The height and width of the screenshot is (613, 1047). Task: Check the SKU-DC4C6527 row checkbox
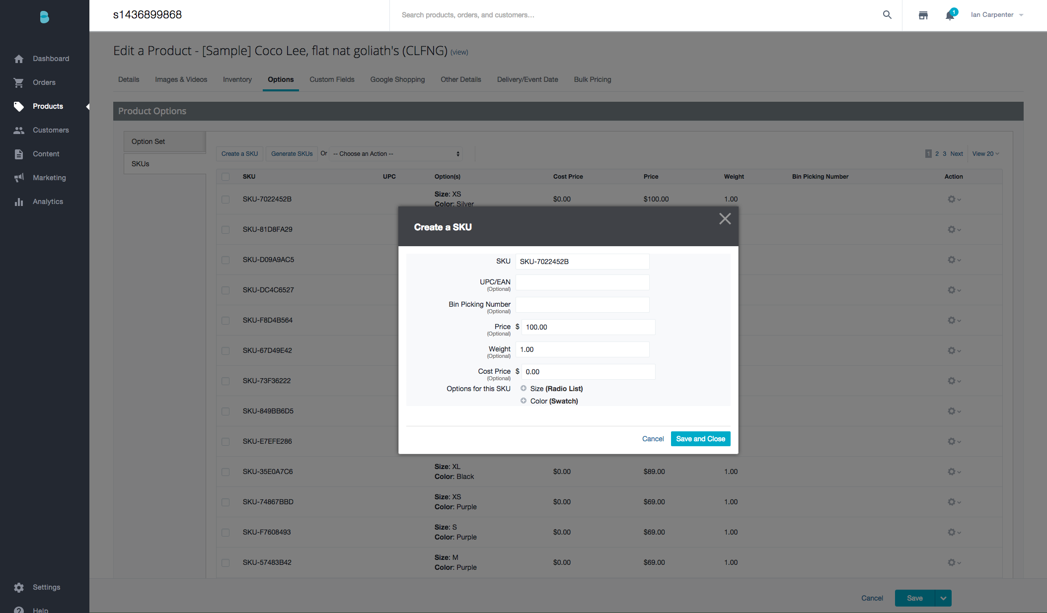click(225, 290)
